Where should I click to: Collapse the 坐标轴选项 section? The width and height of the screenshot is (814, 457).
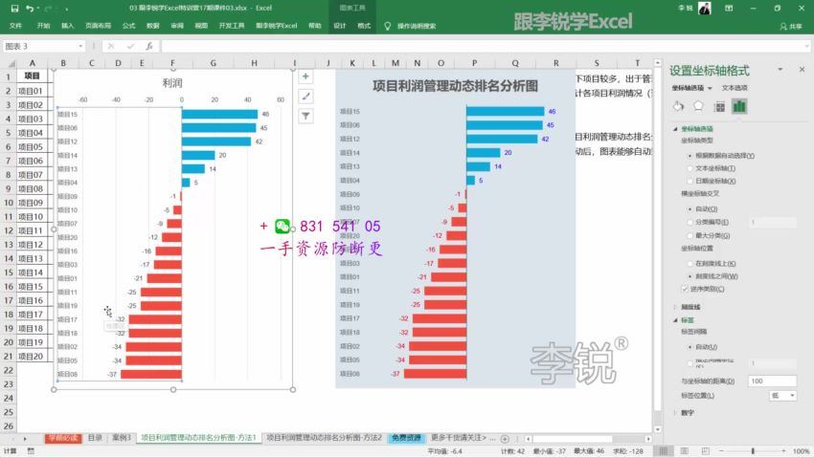click(x=675, y=128)
